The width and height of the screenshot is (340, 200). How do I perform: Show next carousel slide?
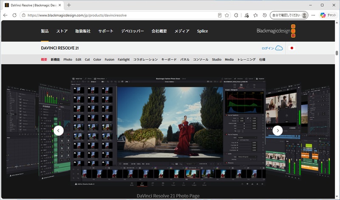278,131
